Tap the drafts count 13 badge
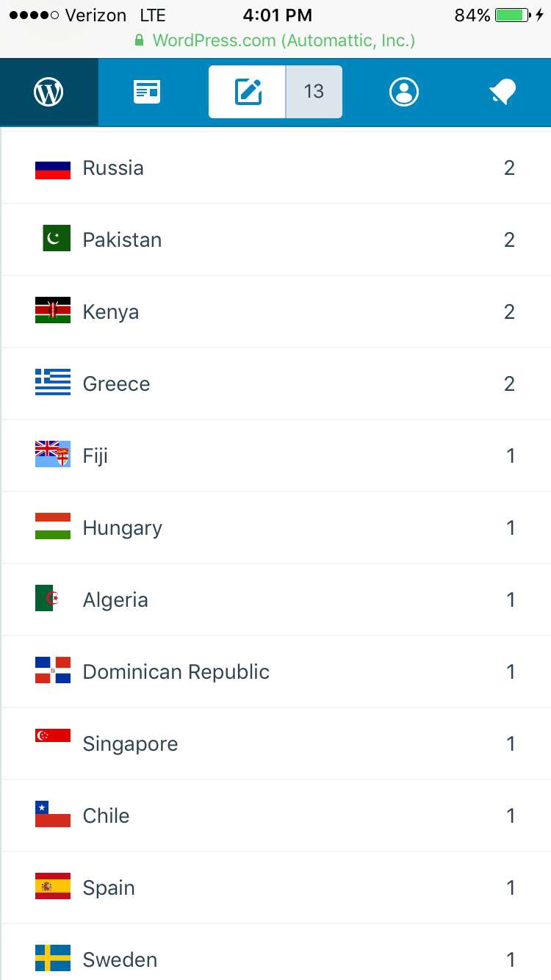Screen dimensions: 551x980 click(x=314, y=92)
